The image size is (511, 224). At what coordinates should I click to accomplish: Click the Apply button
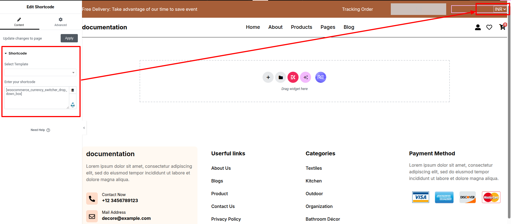[x=69, y=38]
